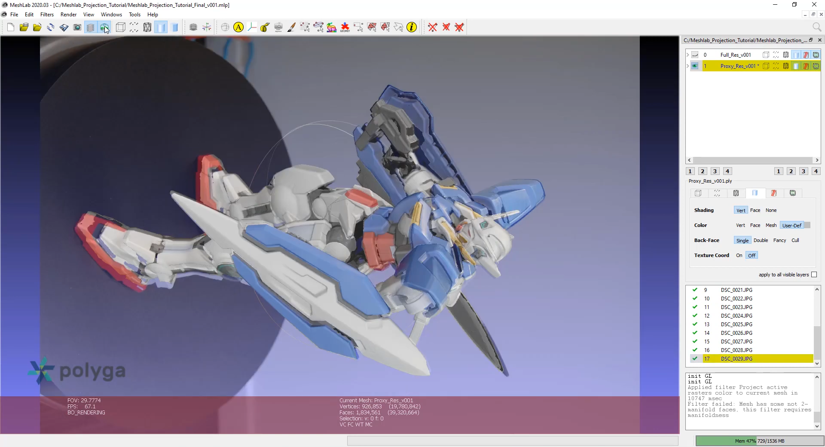Set Color to Mesh
This screenshot has width=825, height=447.
(x=771, y=225)
